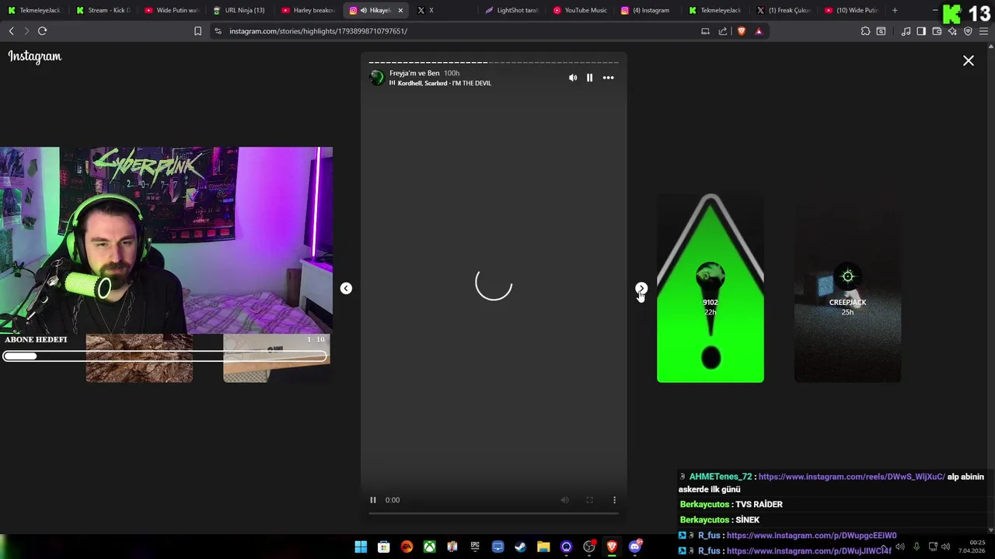Open Steam from the taskbar

(x=520, y=547)
